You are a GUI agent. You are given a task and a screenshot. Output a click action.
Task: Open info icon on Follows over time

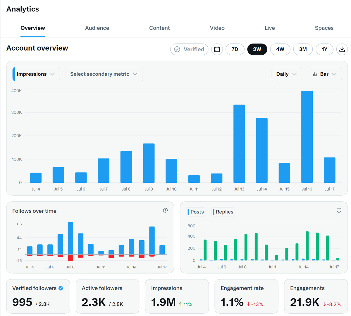click(x=165, y=210)
